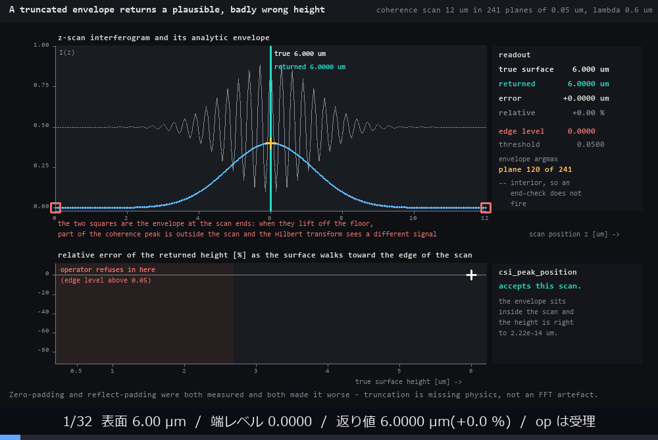This screenshot has width=658, height=440.
Task: Click the "the envelope sits inside the scan" description
Action: (536, 317)
